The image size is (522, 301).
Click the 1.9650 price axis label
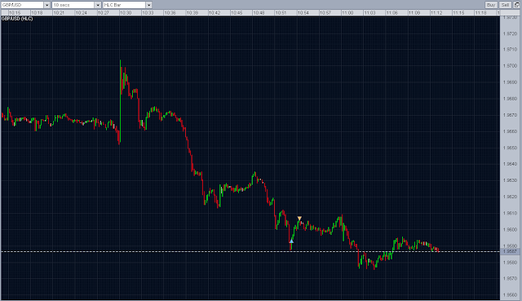(x=511, y=148)
